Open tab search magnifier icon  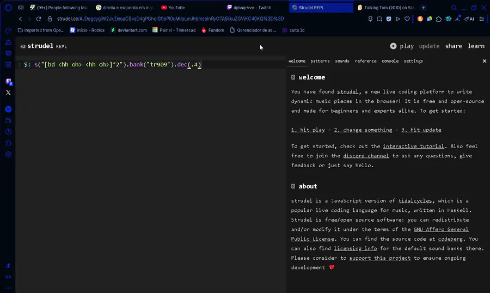tap(454, 8)
